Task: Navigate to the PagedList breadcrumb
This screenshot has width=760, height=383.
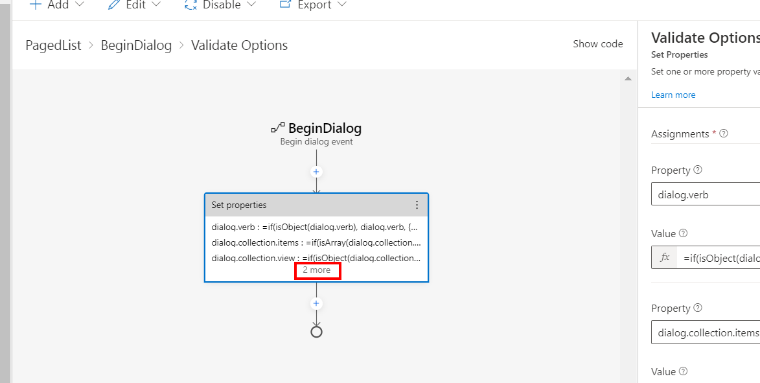Action: click(x=53, y=45)
